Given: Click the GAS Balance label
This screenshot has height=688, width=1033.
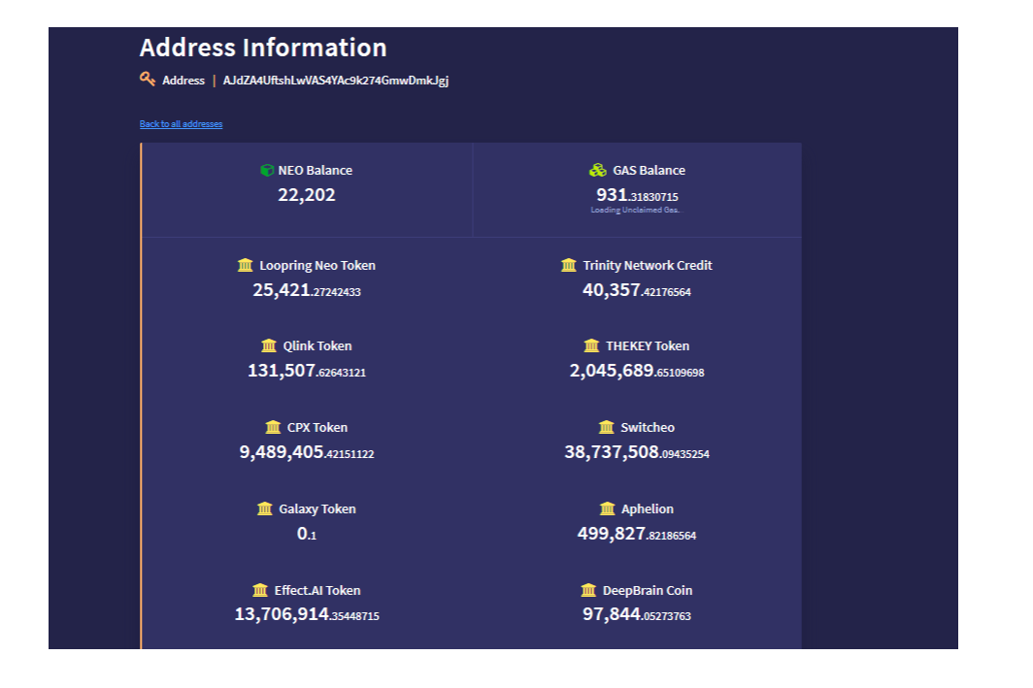Looking at the screenshot, I should coord(649,171).
